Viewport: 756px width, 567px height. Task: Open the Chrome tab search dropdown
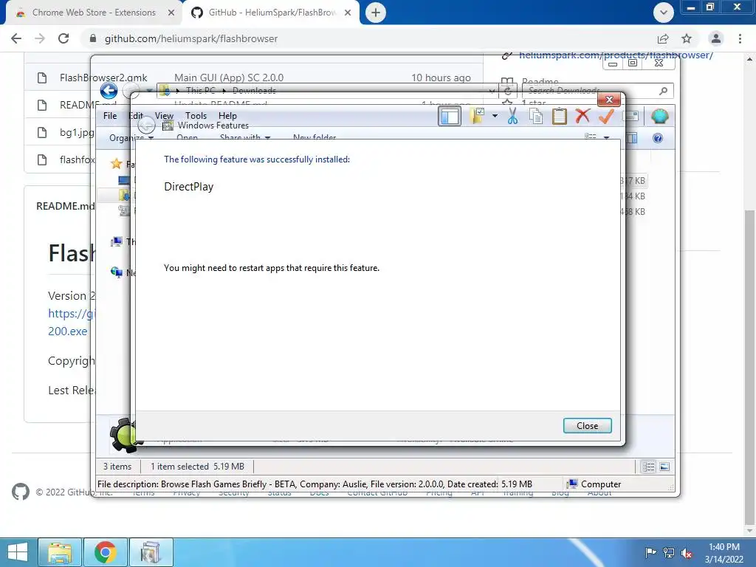(664, 13)
